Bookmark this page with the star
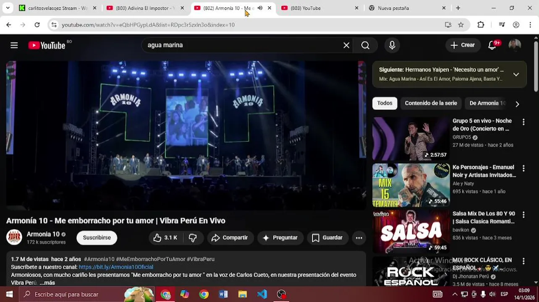The width and height of the screenshot is (539, 302). (x=461, y=25)
